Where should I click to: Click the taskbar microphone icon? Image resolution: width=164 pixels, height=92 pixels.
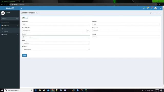pos(32,90)
